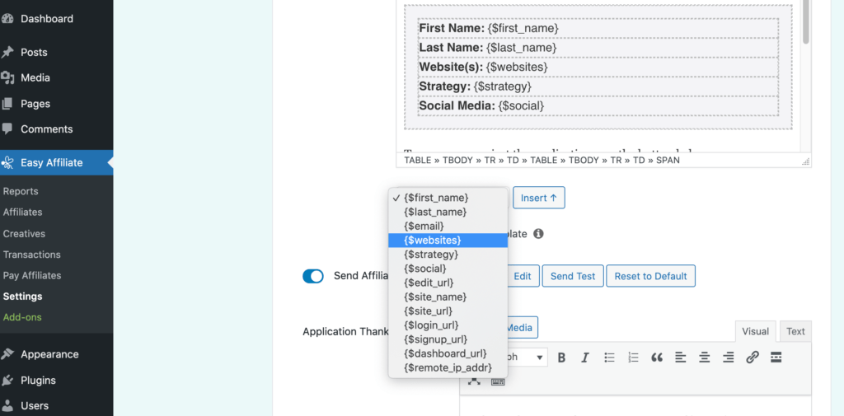This screenshot has width=844, height=416.
Task: Click the Appearance paintbrush icon
Action: click(x=7, y=354)
